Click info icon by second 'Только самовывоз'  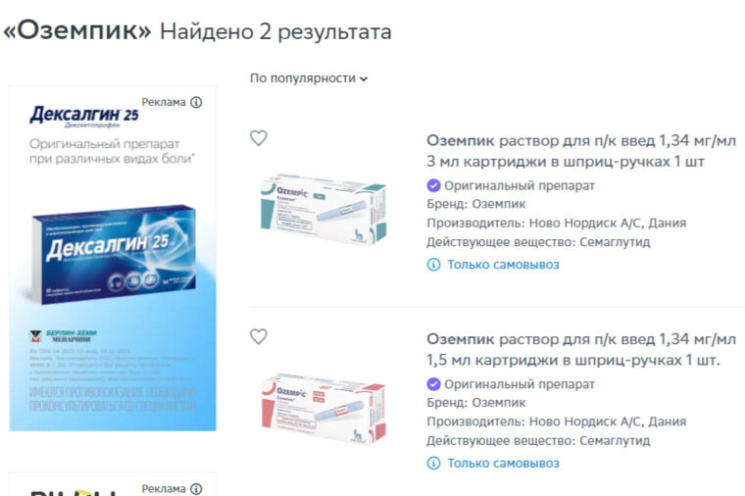pos(433,464)
